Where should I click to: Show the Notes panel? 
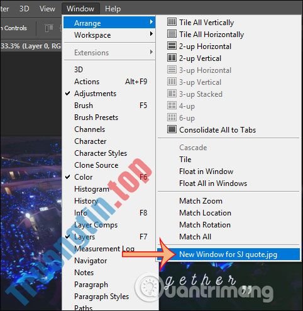[84, 273]
